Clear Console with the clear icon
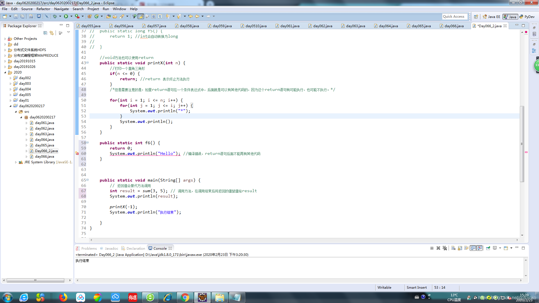Image resolution: width=539 pixels, height=303 pixels. (x=453, y=248)
